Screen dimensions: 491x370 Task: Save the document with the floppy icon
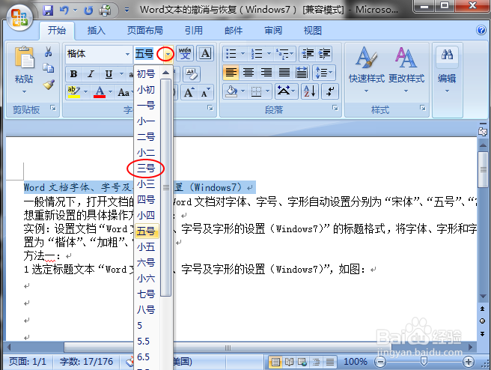[48, 10]
